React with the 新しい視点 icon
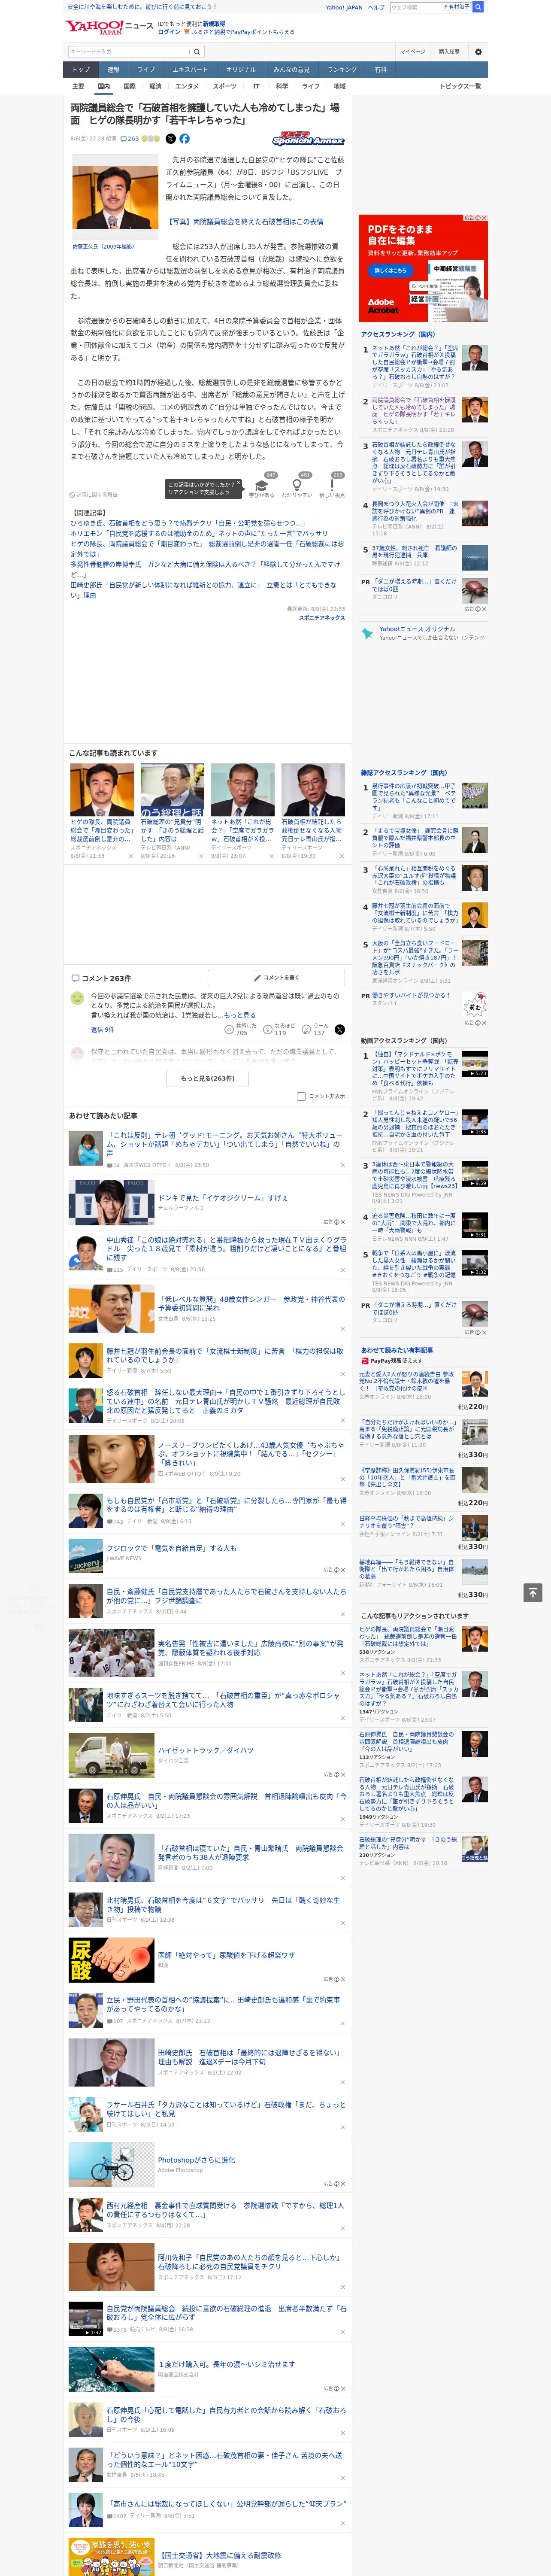Screen dimensions: 551x2576 (x=332, y=485)
